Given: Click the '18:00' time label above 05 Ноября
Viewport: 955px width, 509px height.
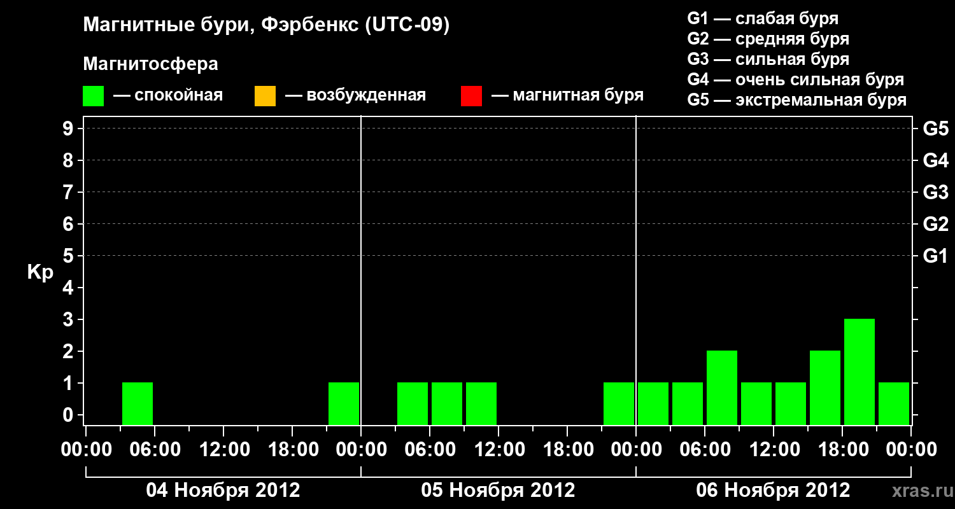Looking at the screenshot, I should (x=567, y=450).
